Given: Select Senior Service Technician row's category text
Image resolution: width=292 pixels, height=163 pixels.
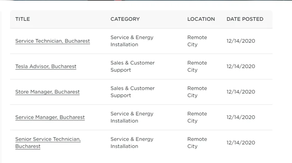Looking at the screenshot, I should click(132, 143).
